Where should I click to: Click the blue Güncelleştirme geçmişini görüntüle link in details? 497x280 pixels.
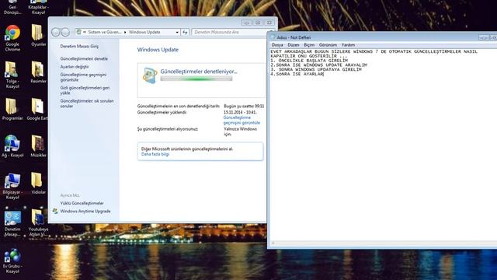pyautogui.click(x=242, y=120)
